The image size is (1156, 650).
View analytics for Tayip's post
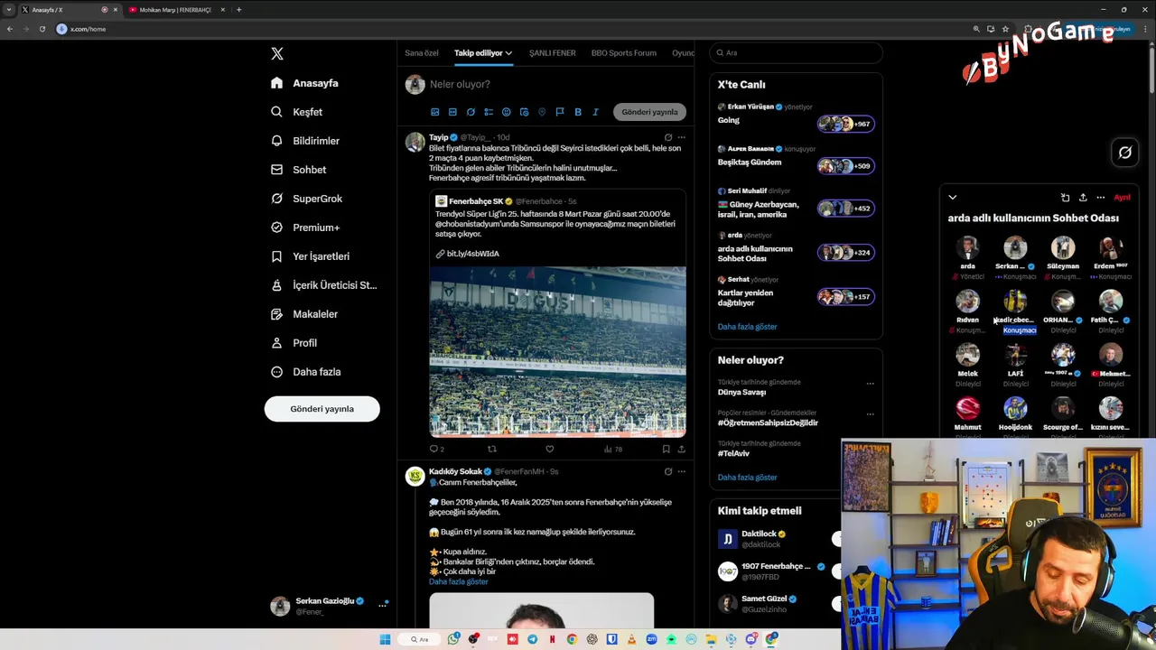pos(612,449)
